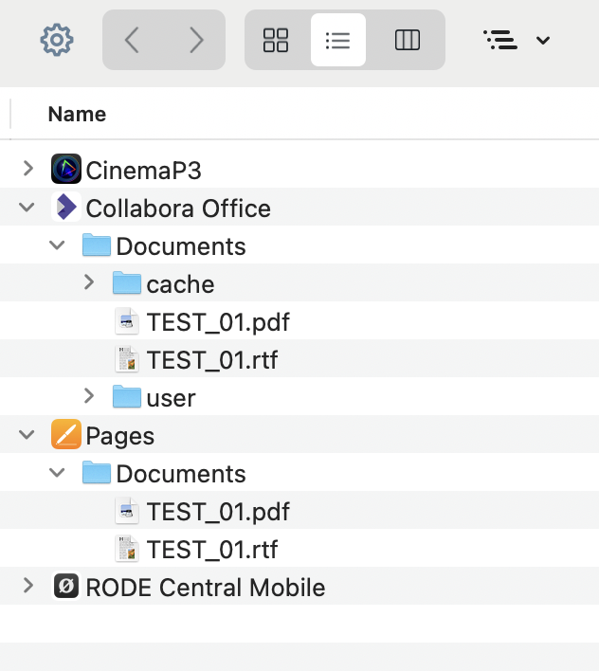
Task: Open the settings gear menu
Action: pos(57,40)
